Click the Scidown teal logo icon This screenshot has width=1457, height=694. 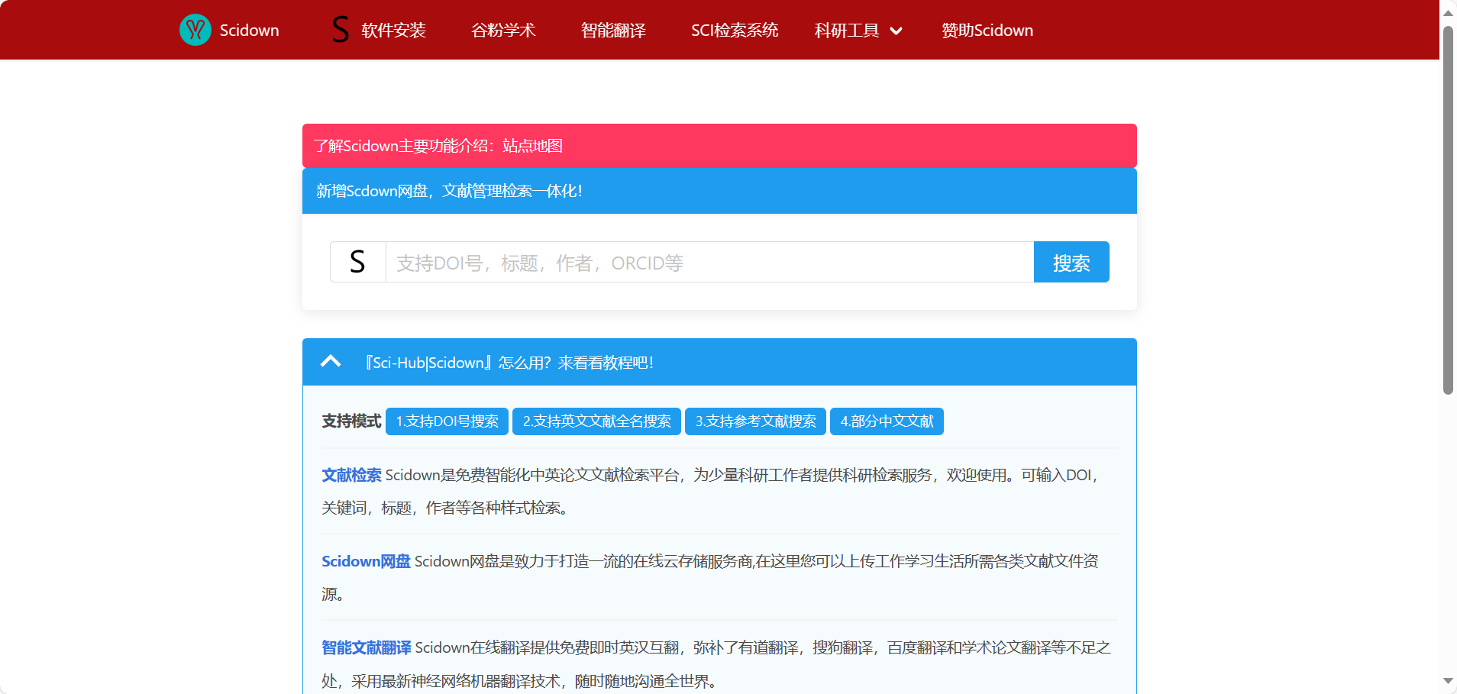tap(195, 30)
